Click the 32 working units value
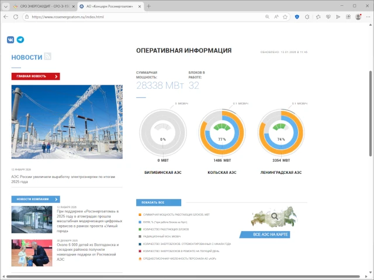 pos(193,85)
